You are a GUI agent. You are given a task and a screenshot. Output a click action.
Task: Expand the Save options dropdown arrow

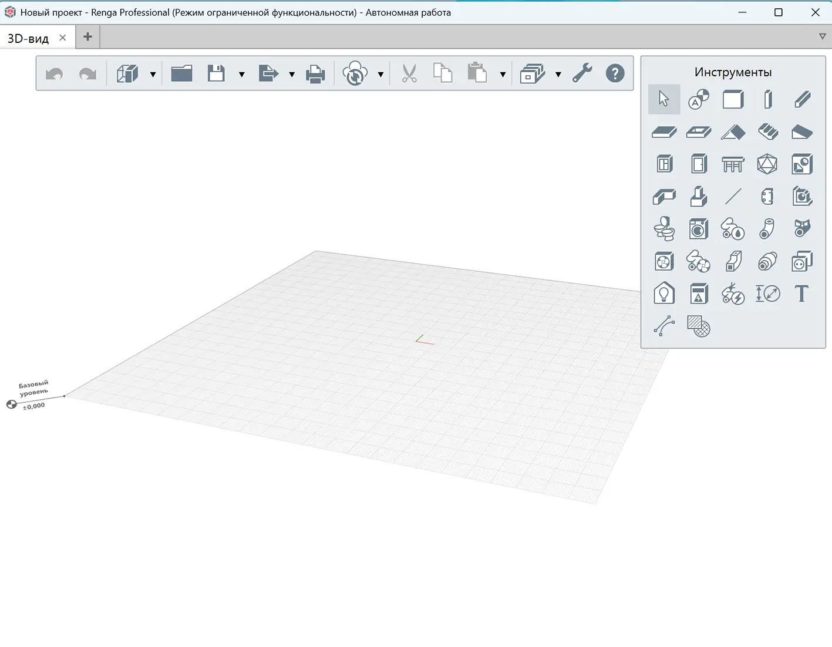tap(241, 75)
